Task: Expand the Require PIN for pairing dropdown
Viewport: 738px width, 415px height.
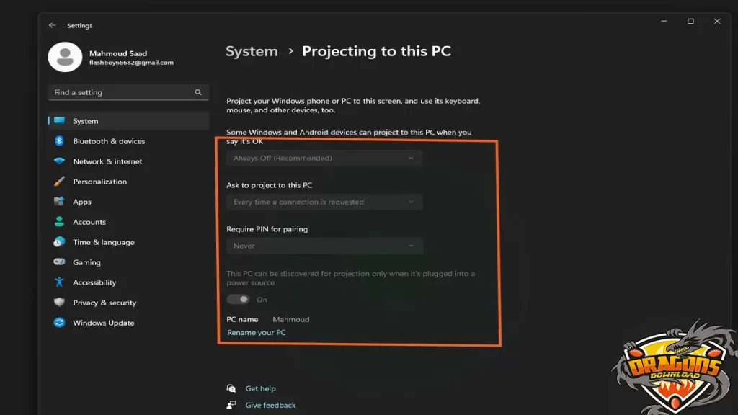Action: pyautogui.click(x=324, y=246)
